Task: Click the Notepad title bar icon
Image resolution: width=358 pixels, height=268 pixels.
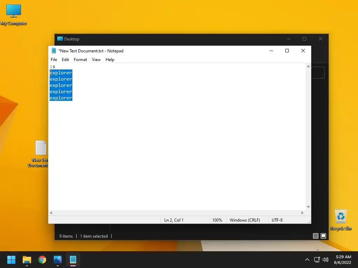Action: (53, 51)
